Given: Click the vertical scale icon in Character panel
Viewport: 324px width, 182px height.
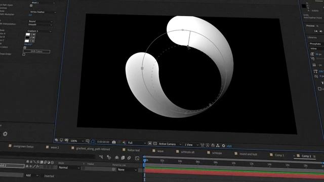Looking at the screenshot, I should (315, 71).
